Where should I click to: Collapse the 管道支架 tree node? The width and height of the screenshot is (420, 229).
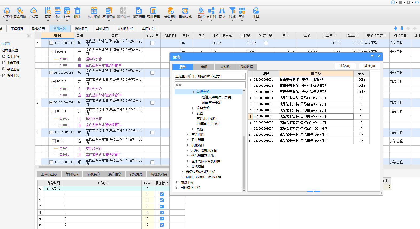coord(193,92)
